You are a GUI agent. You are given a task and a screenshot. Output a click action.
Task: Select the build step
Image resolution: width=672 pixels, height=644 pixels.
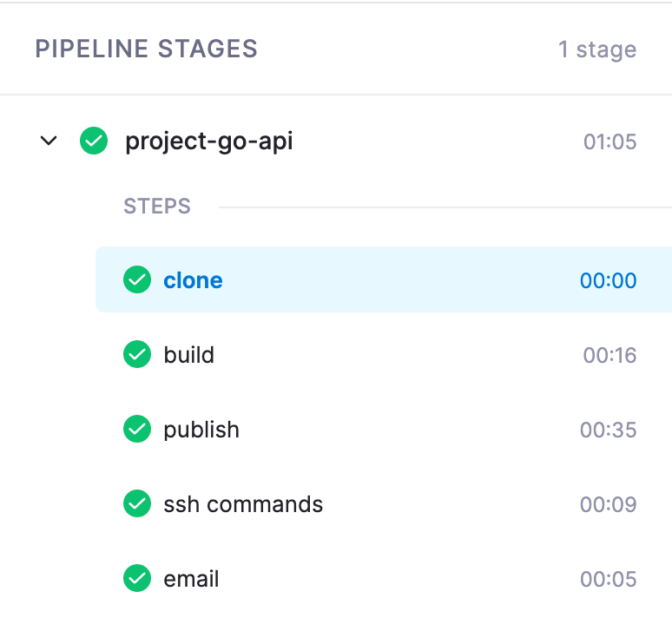(x=189, y=355)
